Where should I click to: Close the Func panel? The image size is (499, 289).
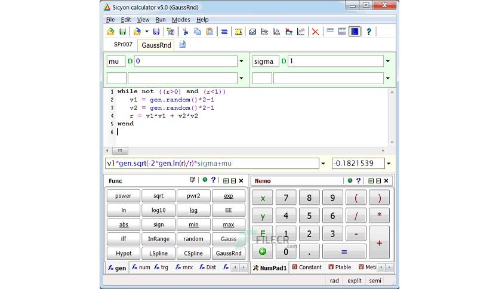(241, 181)
